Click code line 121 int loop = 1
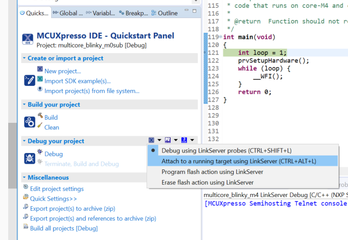The image size is (348, 240). [262, 53]
